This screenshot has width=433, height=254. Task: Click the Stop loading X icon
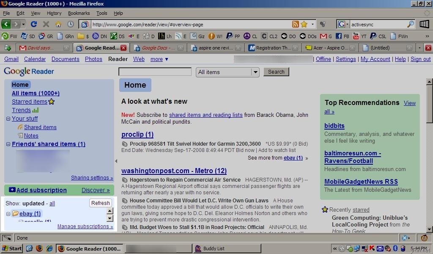pyautogui.click(x=46, y=24)
